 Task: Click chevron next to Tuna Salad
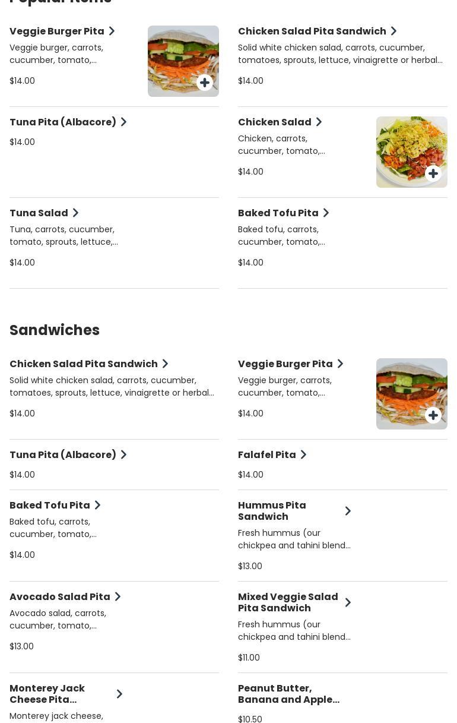coord(75,213)
